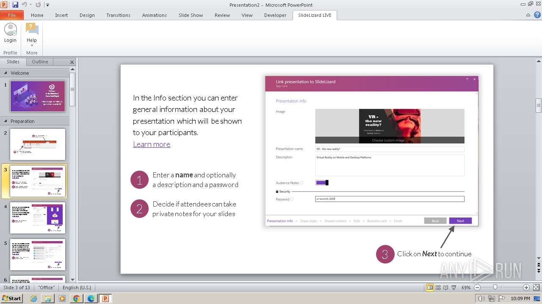The image size is (542, 304).
Task: Switch to Normal view in status bar
Action: [x=430, y=288]
